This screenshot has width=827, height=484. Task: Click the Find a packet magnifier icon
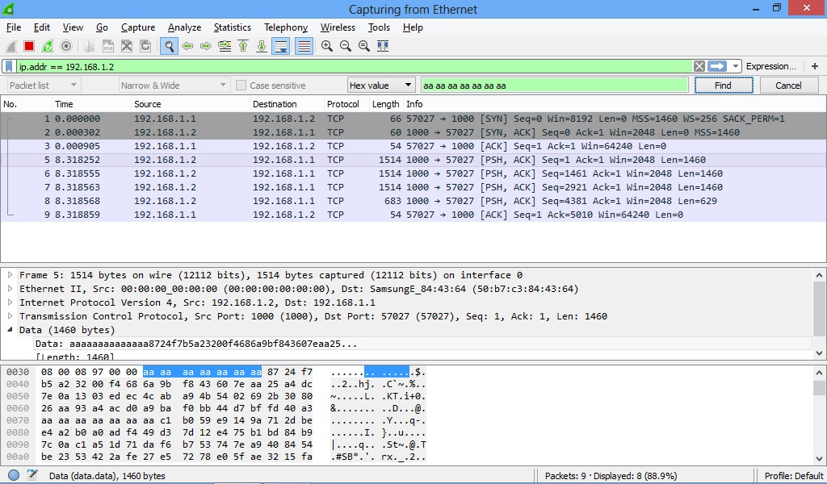pos(169,46)
